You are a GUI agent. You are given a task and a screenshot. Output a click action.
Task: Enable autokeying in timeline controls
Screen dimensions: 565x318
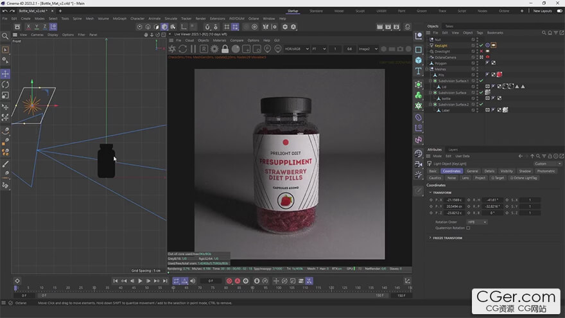[238, 281]
